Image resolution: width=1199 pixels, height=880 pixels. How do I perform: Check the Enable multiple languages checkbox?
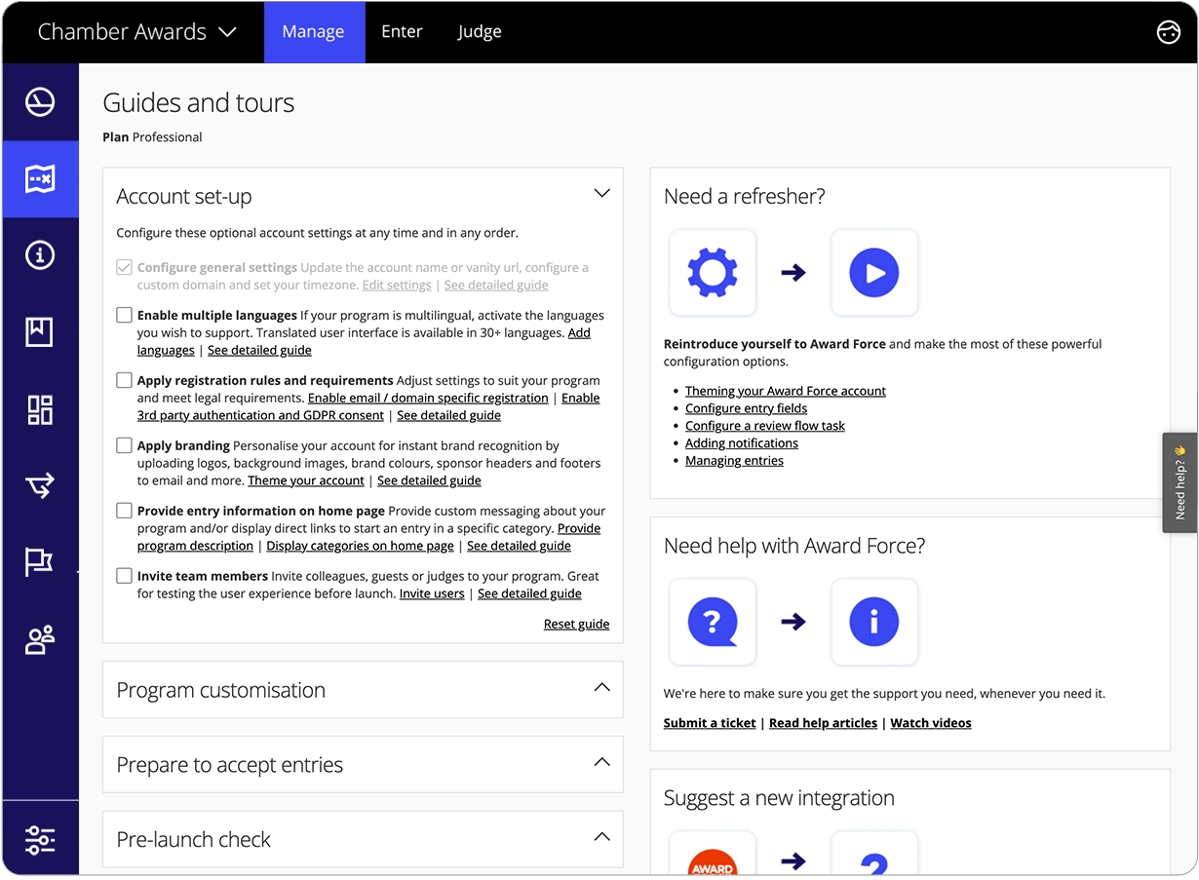124,315
